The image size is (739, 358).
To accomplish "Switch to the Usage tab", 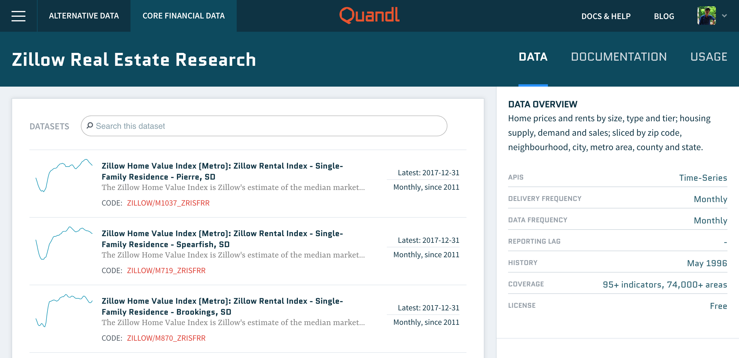I will pyautogui.click(x=709, y=57).
